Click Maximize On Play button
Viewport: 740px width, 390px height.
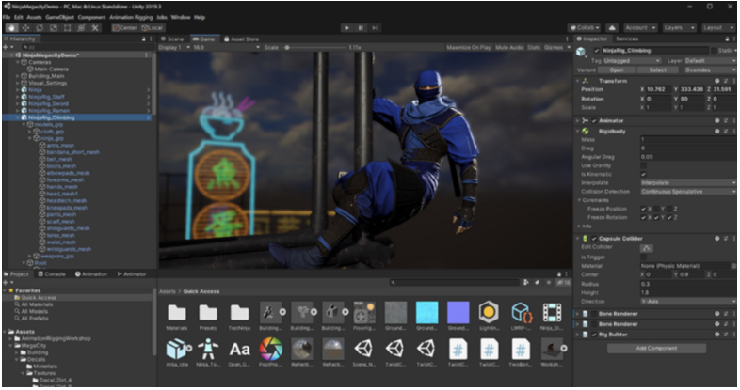[x=469, y=48]
